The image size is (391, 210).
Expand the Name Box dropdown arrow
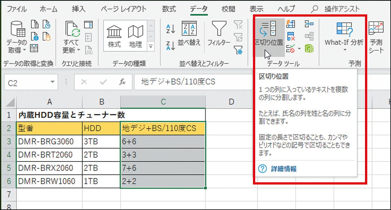[52, 82]
